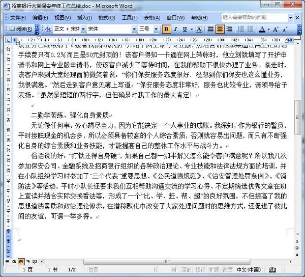
Task: Open style box dropdown arrow
Action: 83,30
